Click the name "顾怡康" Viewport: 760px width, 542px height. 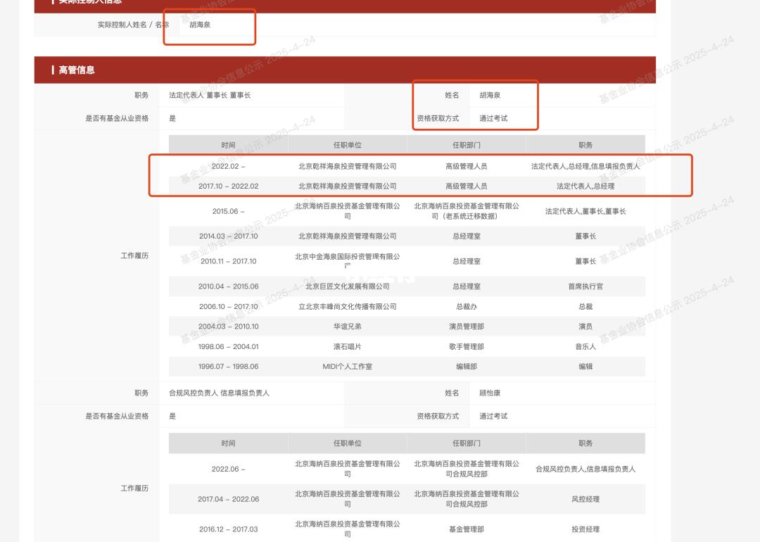point(490,393)
